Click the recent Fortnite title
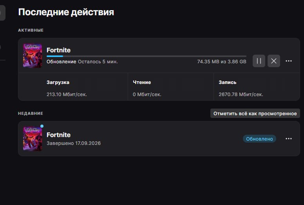304x205 pixels. [x=58, y=135]
